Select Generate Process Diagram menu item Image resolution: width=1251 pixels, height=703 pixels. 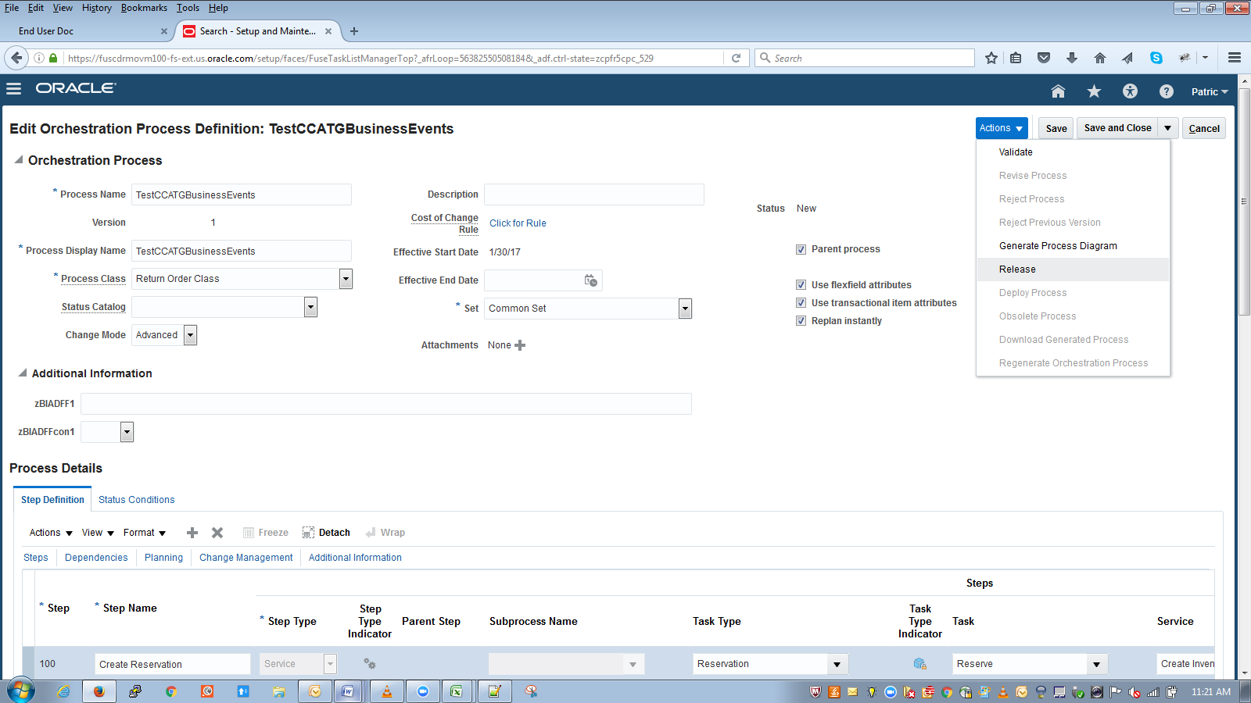[1058, 246]
